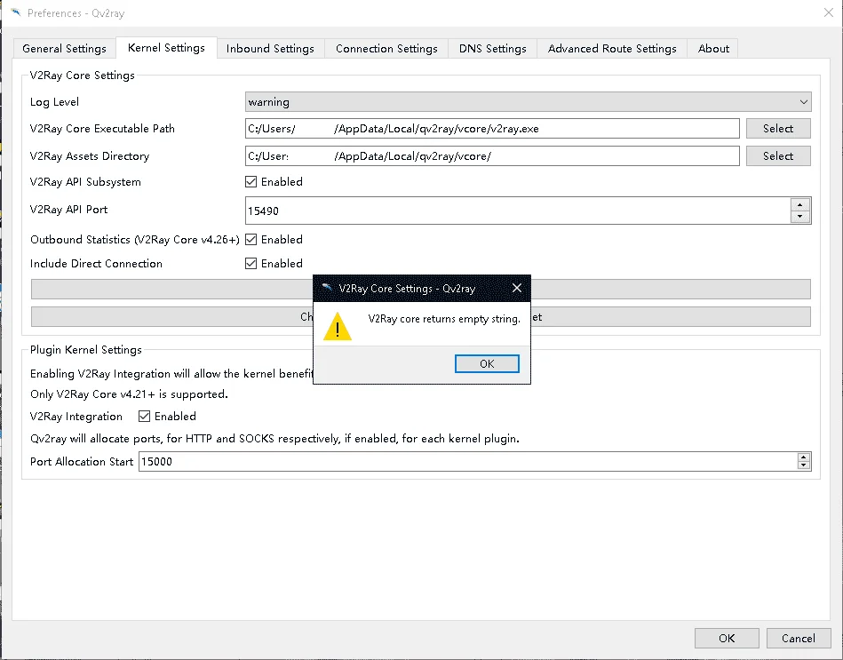This screenshot has height=660, width=843.
Task: Open the Kernel Settings tab
Action: [x=166, y=48]
